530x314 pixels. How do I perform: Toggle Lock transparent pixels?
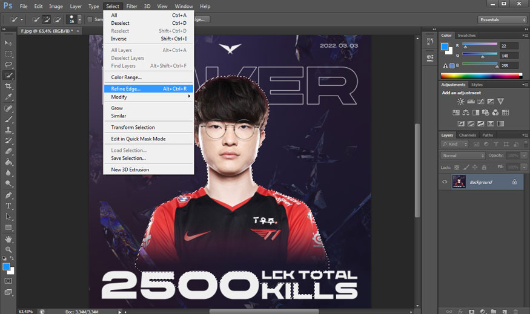457,167
